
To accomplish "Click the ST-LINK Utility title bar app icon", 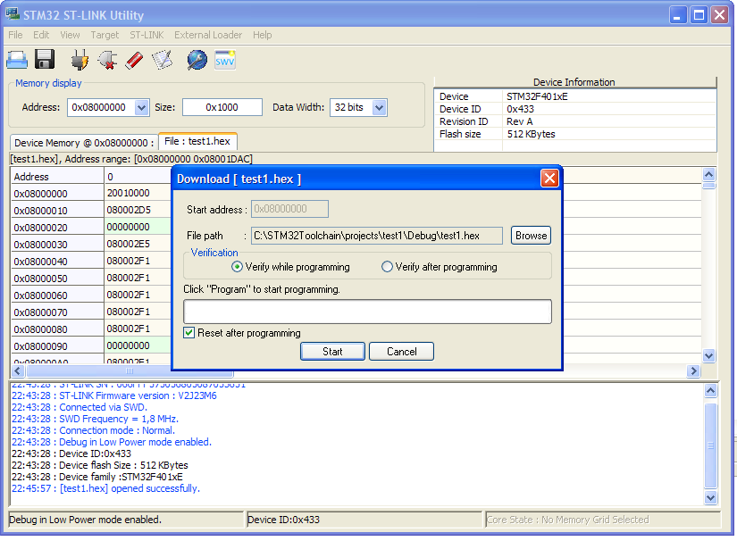I will click(x=13, y=14).
